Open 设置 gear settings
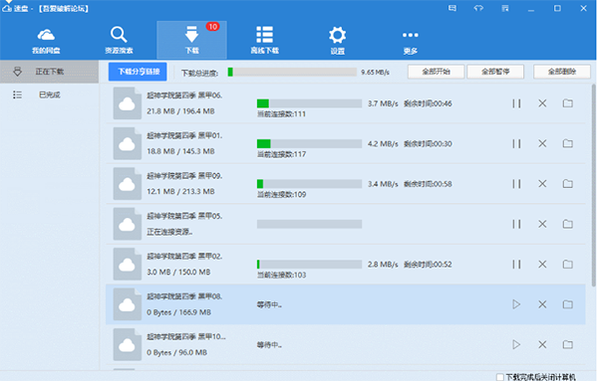The width and height of the screenshot is (598, 381). [338, 40]
